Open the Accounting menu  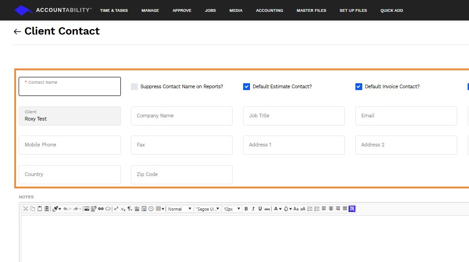tap(269, 10)
